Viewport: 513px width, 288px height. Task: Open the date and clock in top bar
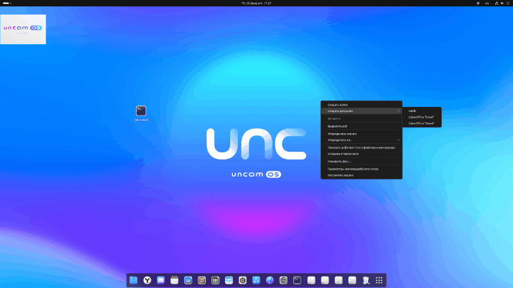256,3
